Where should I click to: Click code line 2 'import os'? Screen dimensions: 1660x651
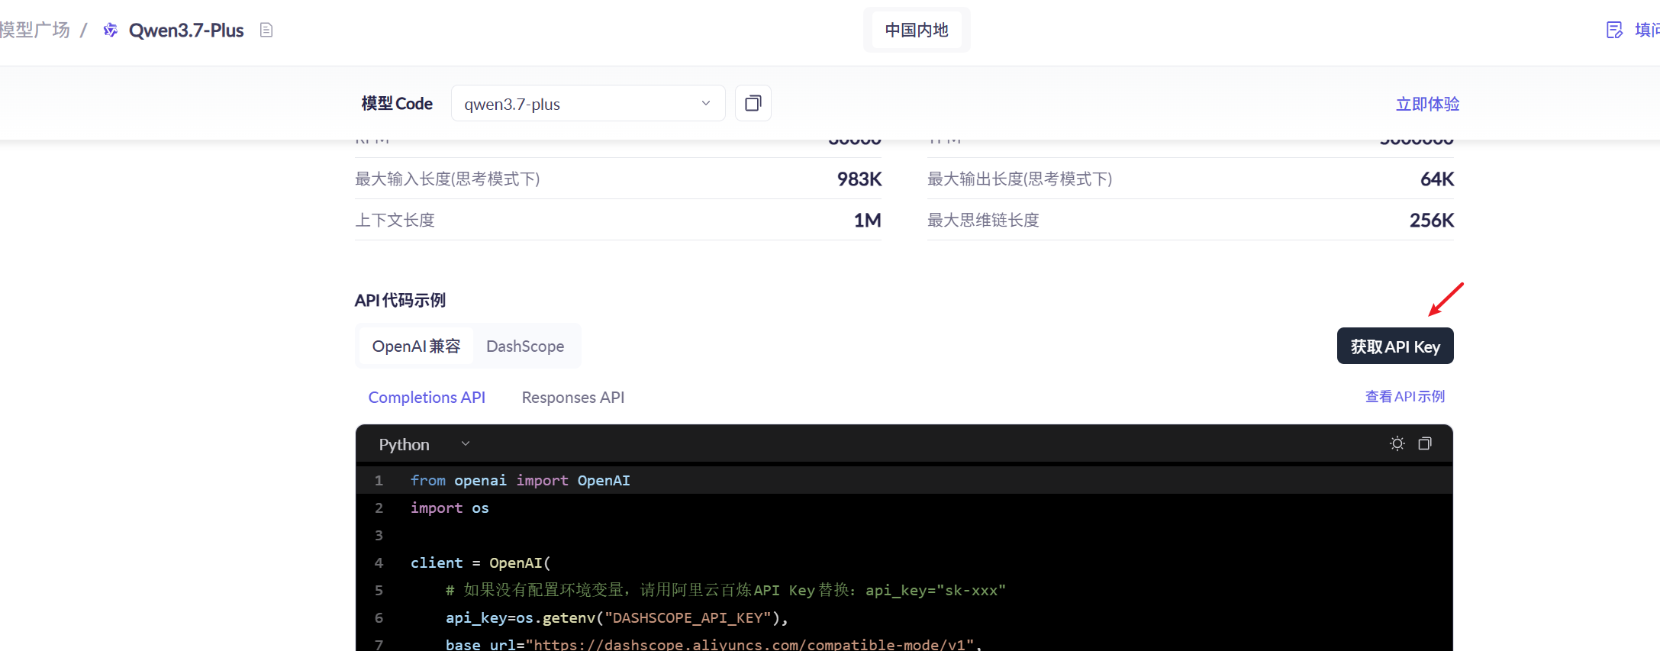click(x=450, y=508)
